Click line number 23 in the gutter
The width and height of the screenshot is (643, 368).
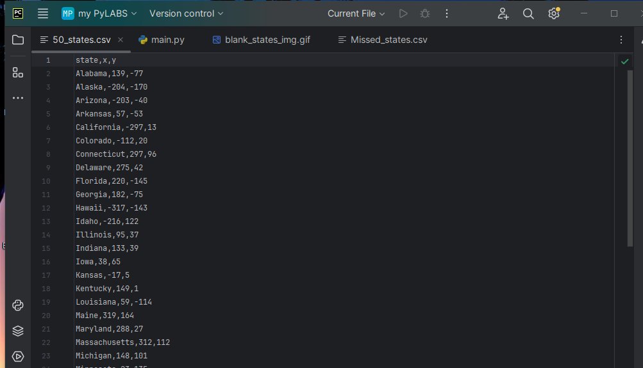pos(46,356)
